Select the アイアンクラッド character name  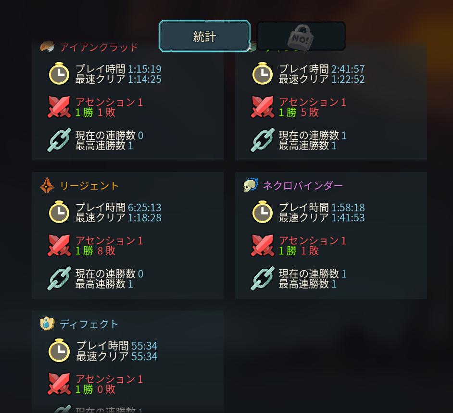pos(99,47)
